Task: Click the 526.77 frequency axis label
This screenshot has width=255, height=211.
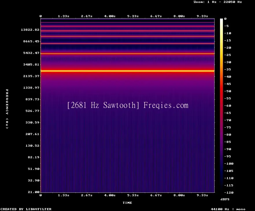Action: 32,111
